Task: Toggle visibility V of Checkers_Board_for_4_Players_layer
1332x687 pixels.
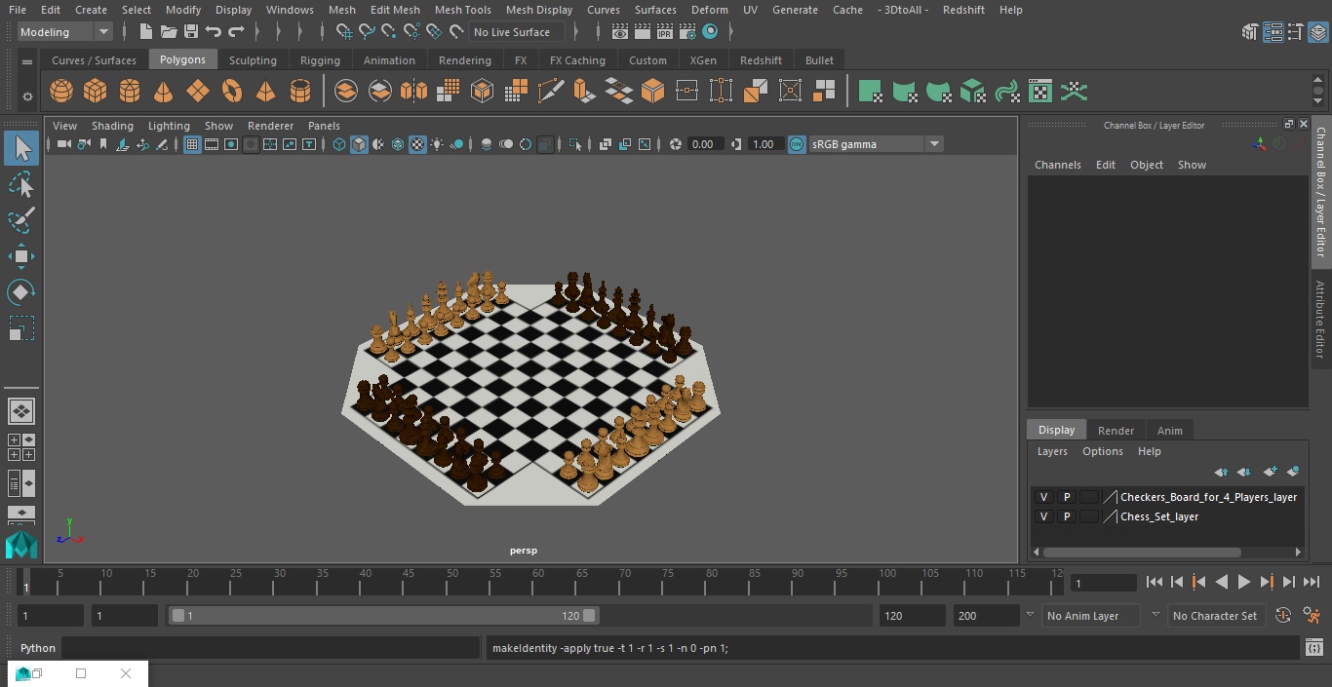Action: click(1044, 497)
